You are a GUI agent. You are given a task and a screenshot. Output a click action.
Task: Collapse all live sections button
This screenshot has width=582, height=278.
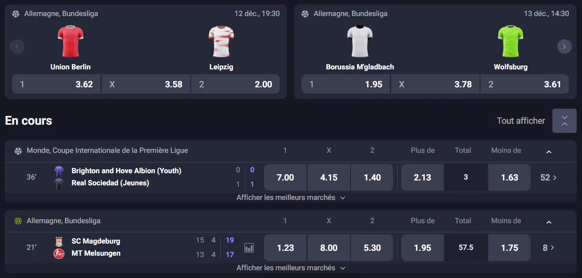click(564, 121)
